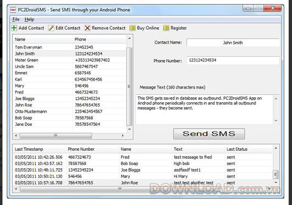
Task: Click the Remove Contact label
Action: [x=109, y=28]
